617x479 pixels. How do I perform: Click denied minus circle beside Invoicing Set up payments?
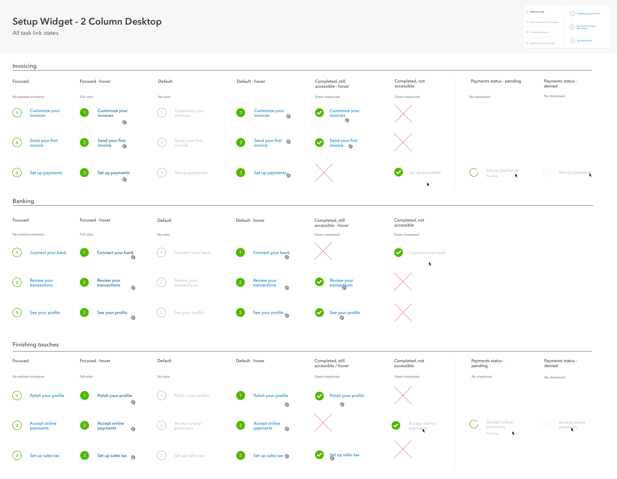[x=546, y=172]
